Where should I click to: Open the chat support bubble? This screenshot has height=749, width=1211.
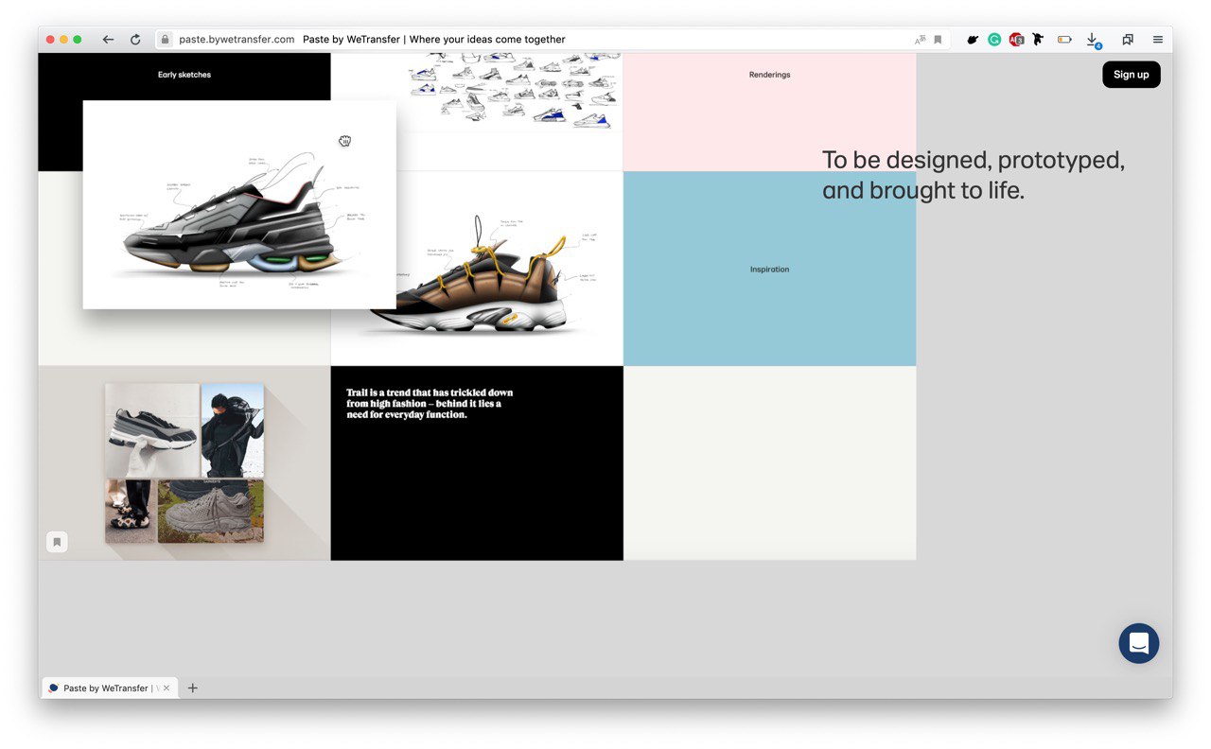coord(1139,644)
